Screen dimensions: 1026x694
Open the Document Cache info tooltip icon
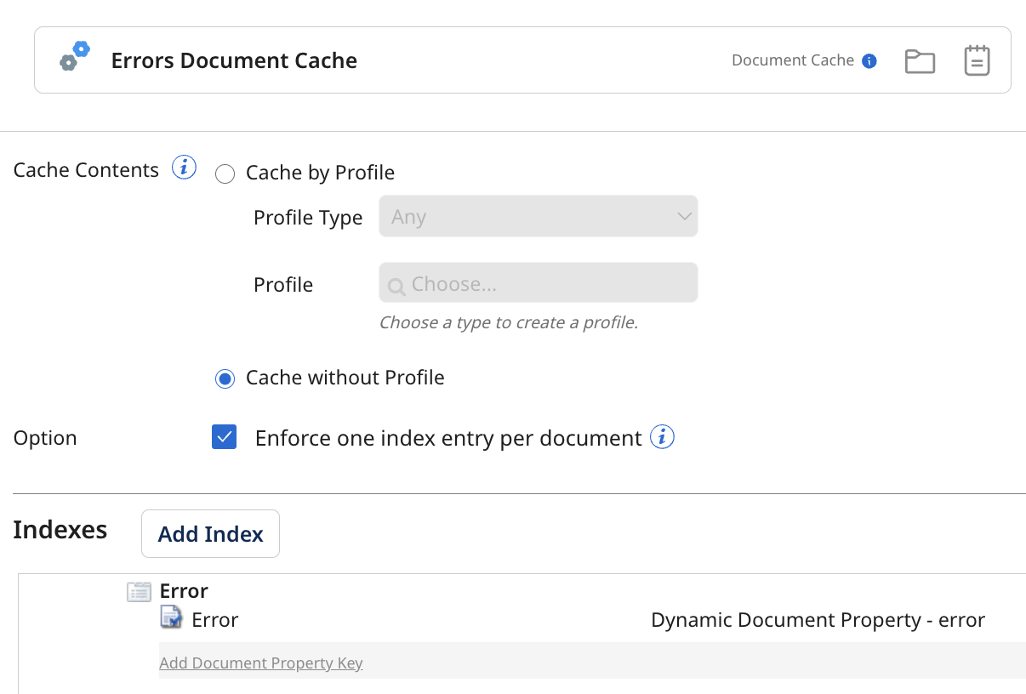[x=870, y=60]
